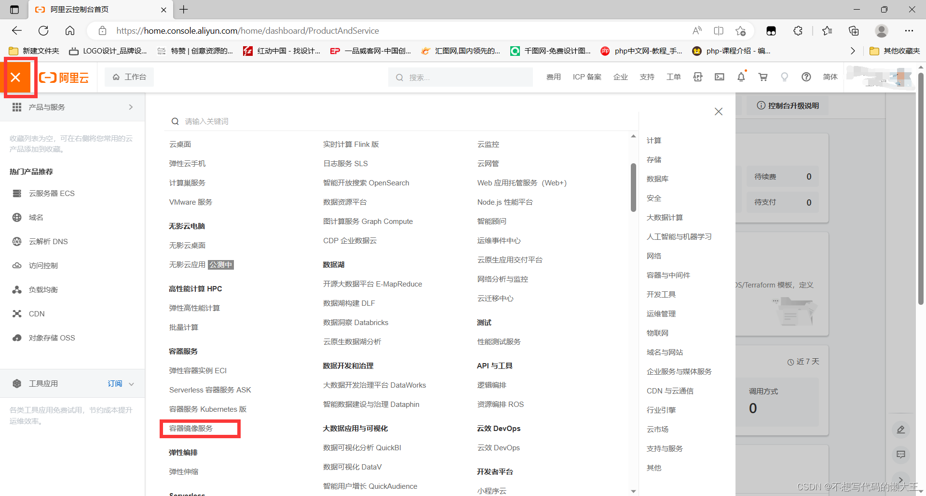Open the 新建文件夹 bookmark folder
This screenshot has height=496, width=926.
click(x=34, y=51)
